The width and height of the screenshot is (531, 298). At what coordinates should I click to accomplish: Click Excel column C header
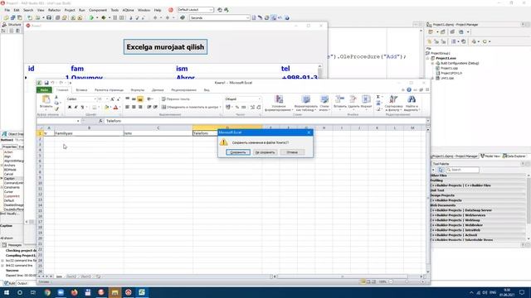tap(158, 127)
